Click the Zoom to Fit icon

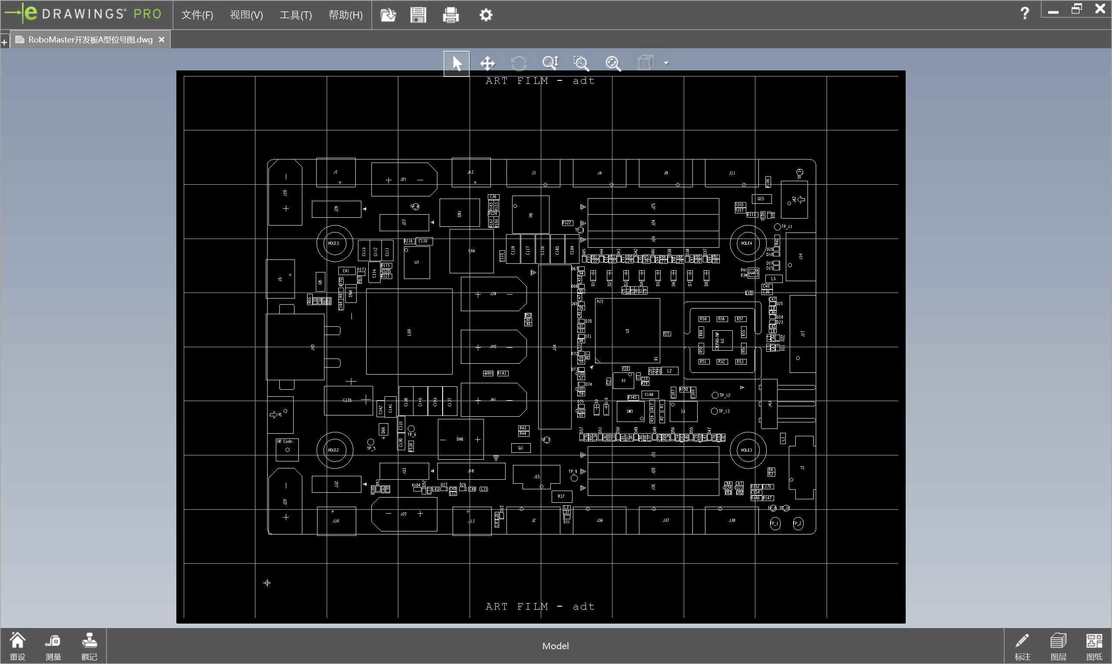pyautogui.click(x=613, y=63)
